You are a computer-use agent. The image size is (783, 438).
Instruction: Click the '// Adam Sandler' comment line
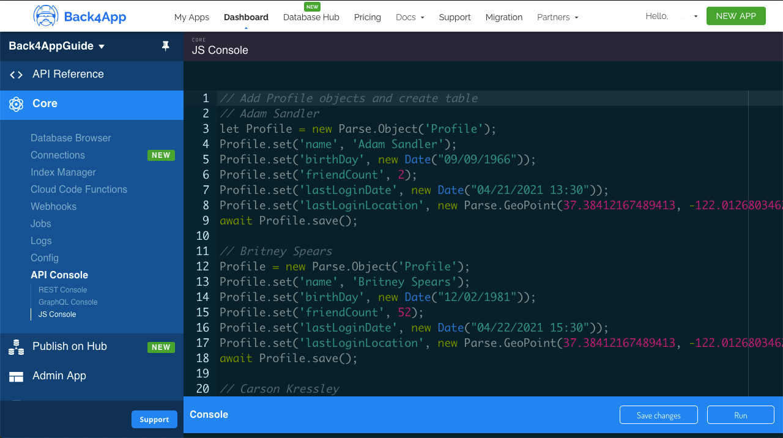point(270,114)
